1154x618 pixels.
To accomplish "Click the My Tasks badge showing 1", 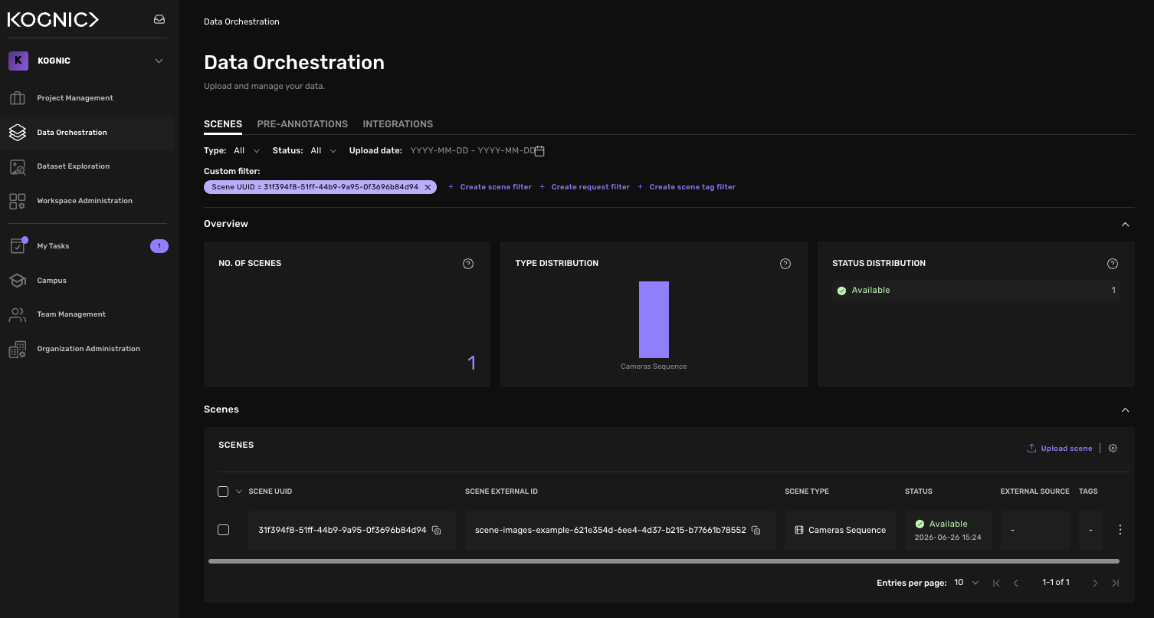I will pyautogui.click(x=159, y=246).
